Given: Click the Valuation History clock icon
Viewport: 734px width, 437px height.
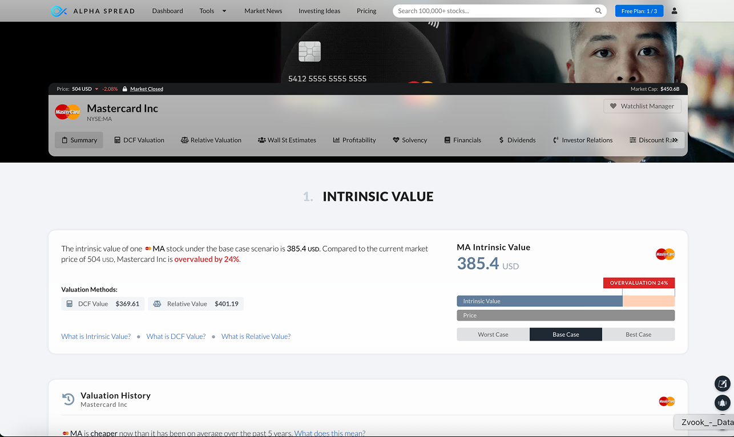Looking at the screenshot, I should tap(68, 399).
